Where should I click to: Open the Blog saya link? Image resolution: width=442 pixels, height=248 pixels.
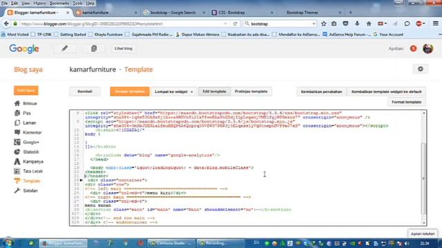[x=28, y=70]
